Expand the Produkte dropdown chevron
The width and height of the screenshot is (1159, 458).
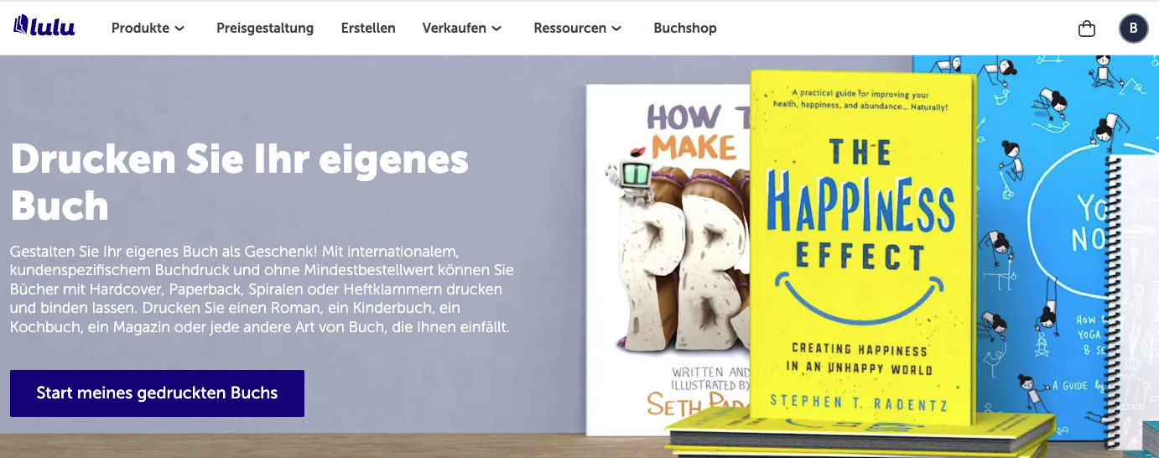(179, 29)
